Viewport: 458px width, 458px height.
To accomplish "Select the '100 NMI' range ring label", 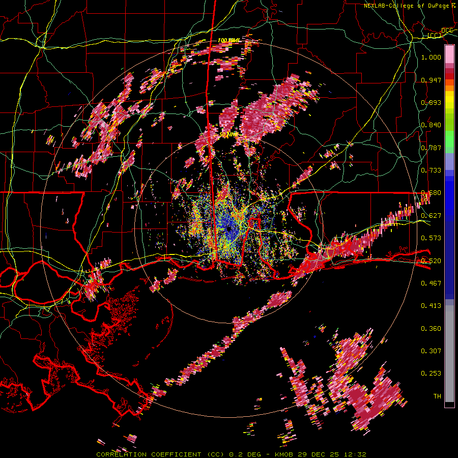I will [x=228, y=40].
